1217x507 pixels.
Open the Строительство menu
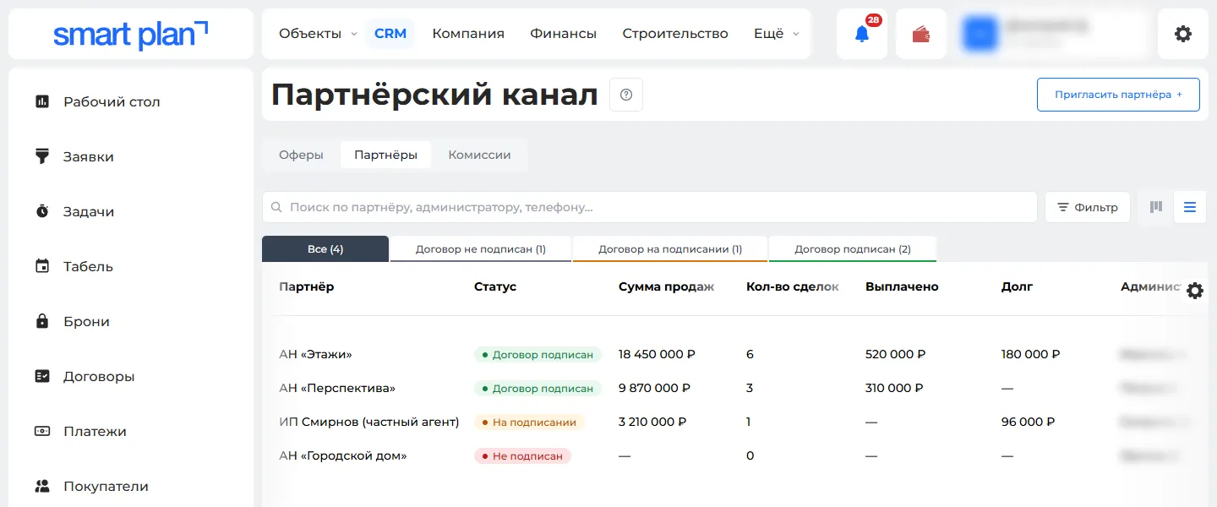coord(675,34)
